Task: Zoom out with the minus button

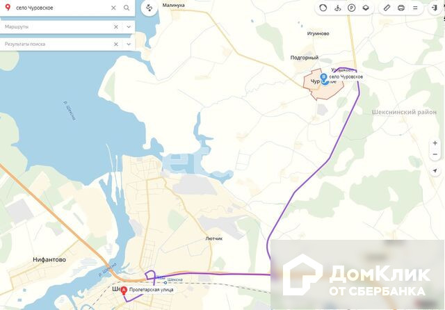Action: (x=435, y=154)
